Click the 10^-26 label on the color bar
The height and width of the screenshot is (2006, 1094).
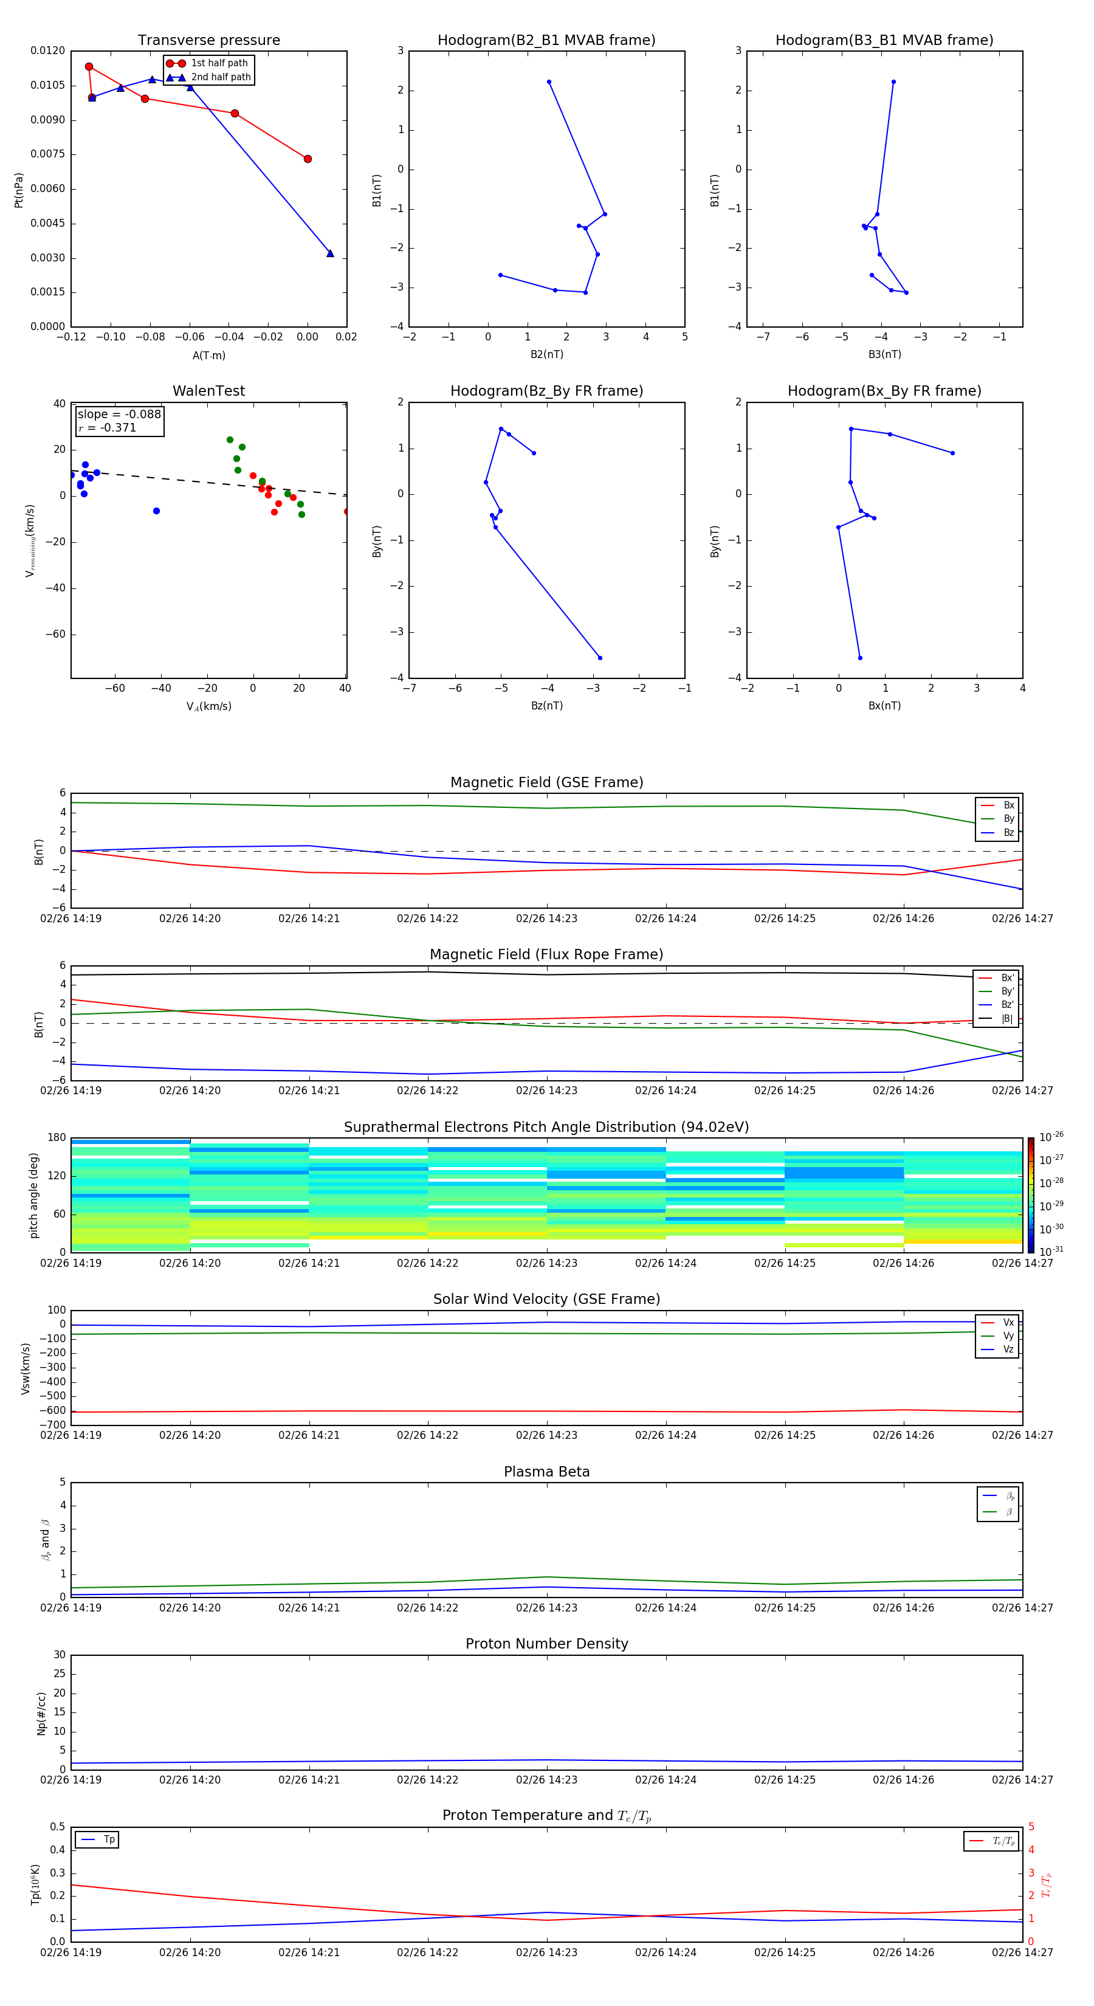pyautogui.click(x=1051, y=1137)
